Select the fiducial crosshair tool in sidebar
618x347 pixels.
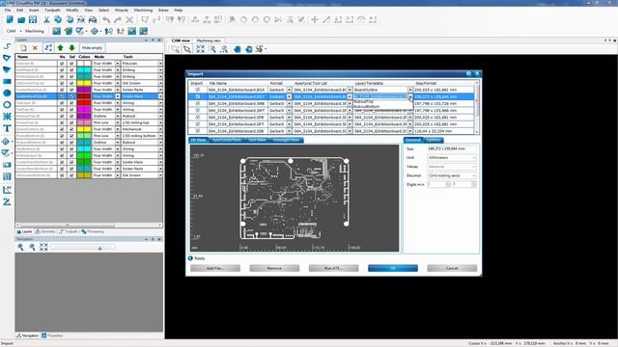click(x=6, y=142)
